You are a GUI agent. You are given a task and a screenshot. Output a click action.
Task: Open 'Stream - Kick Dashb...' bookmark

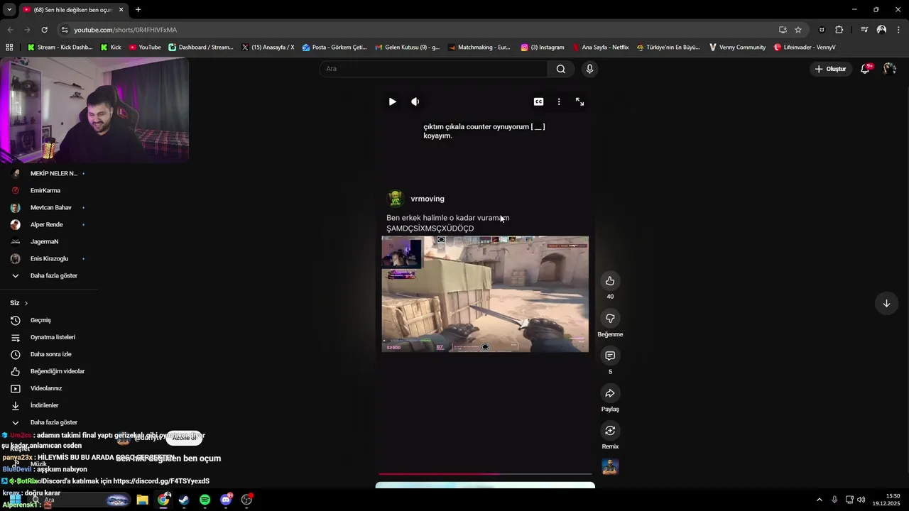coord(60,48)
